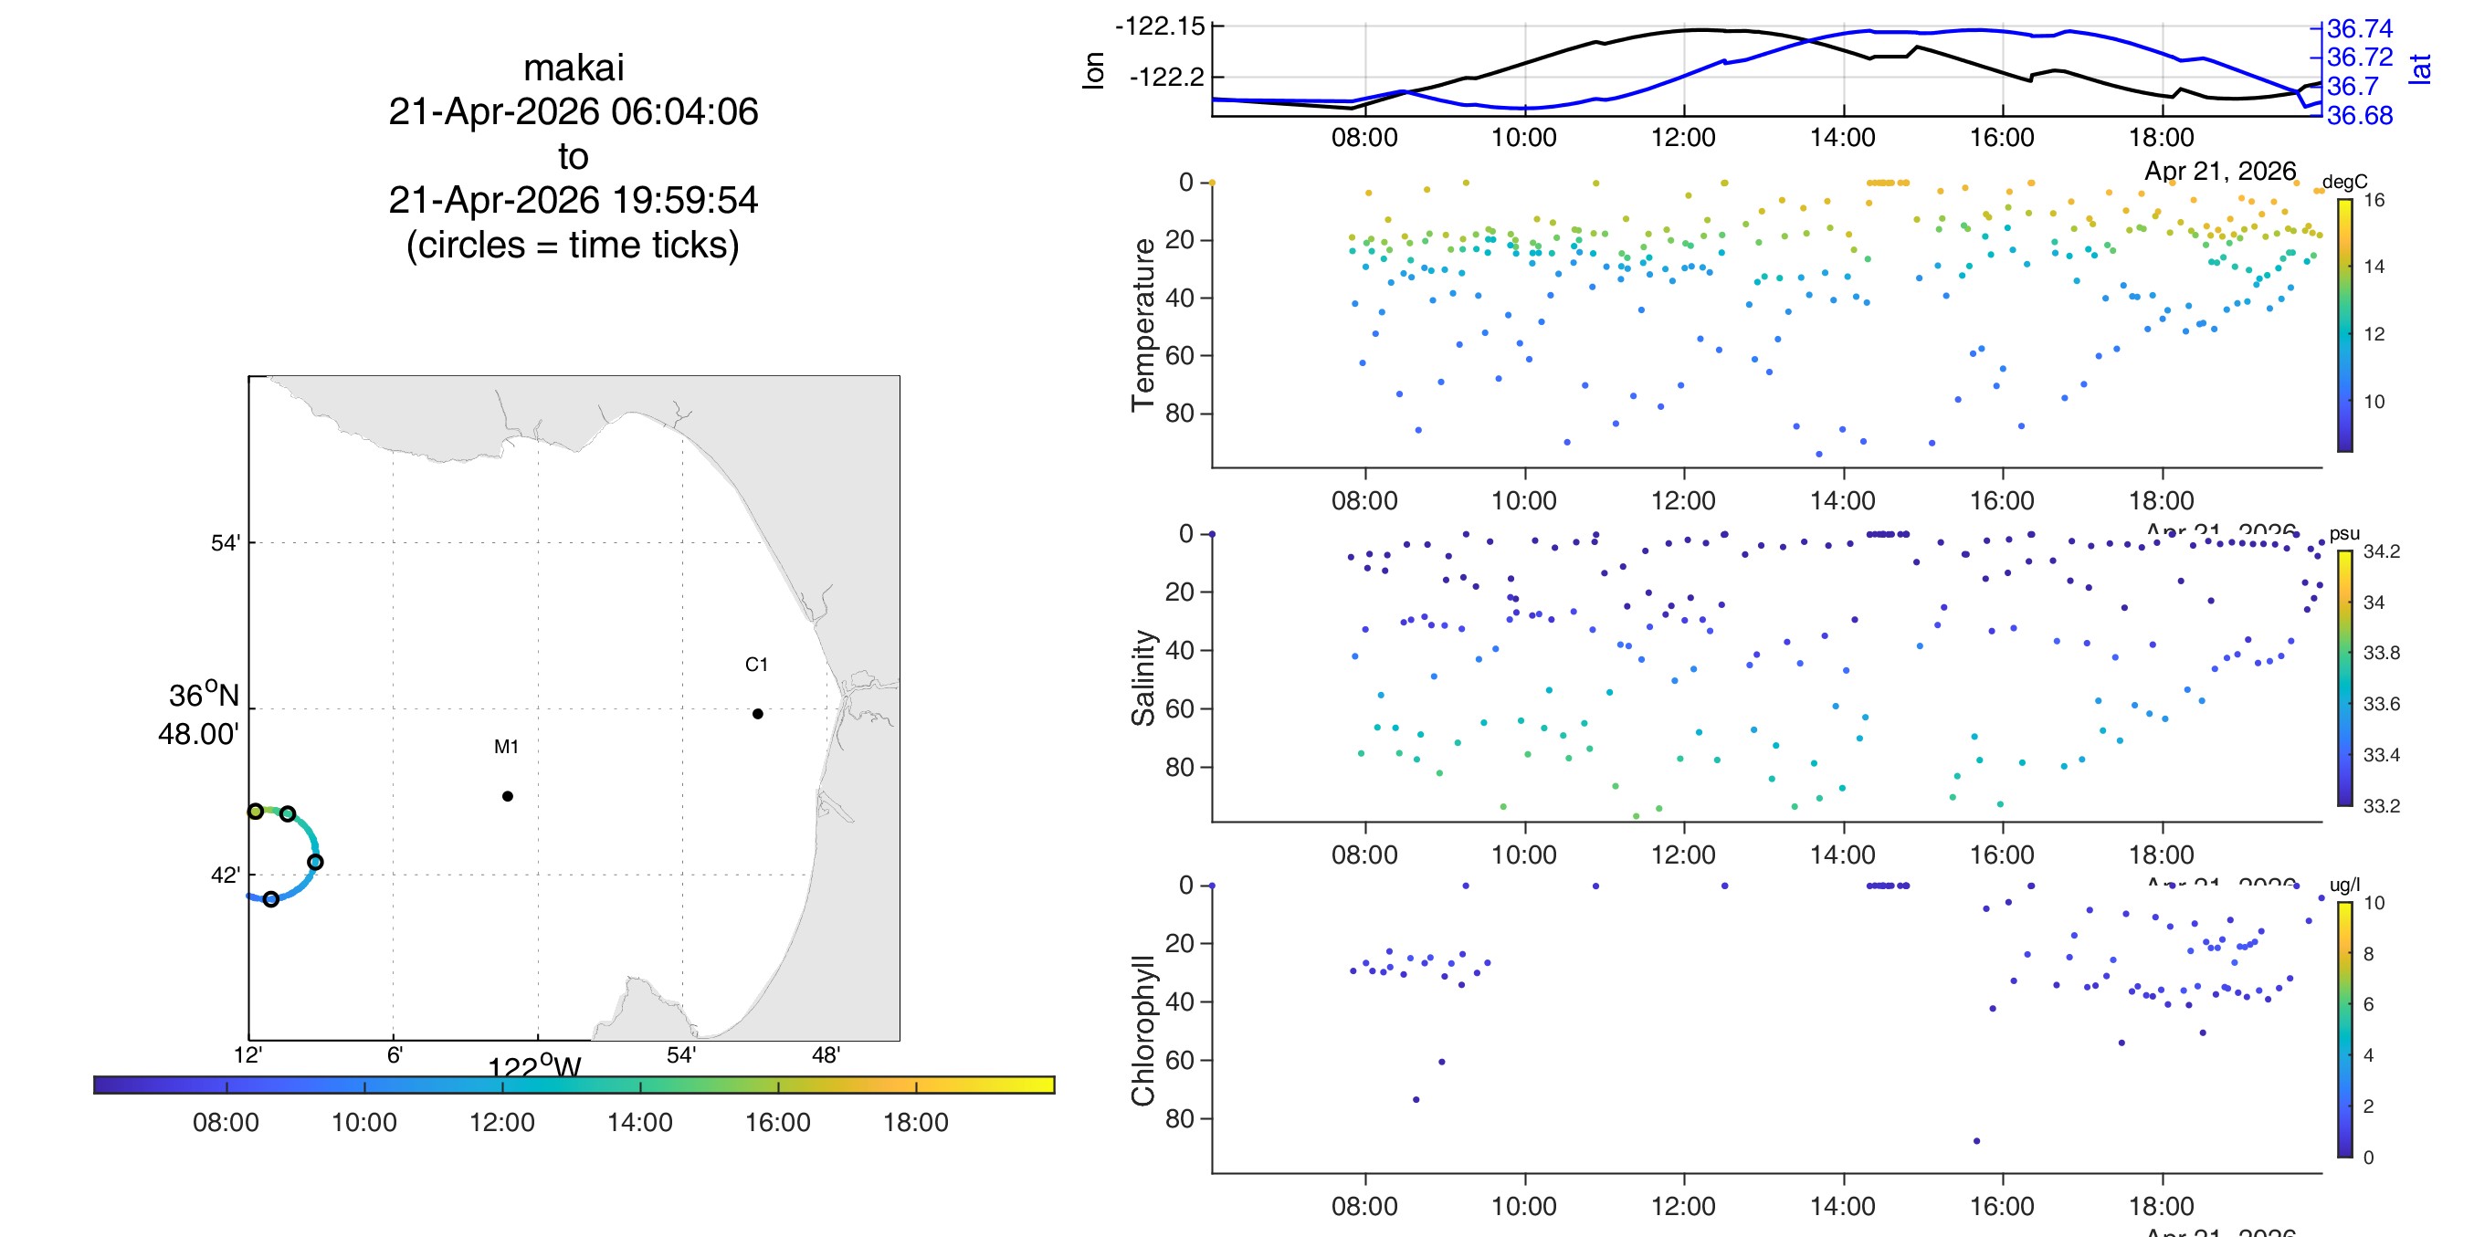Click the second upper time tick circle
The height and width of the screenshot is (1237, 2474).
coord(287,813)
